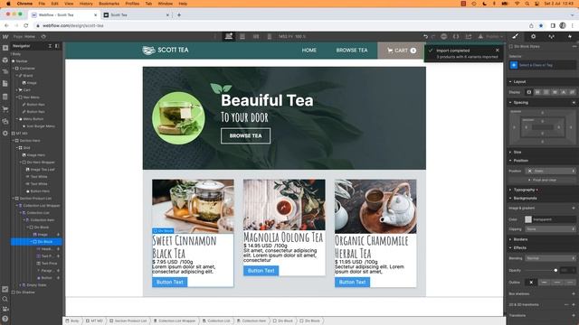The height and width of the screenshot is (325, 579).
Task: Open the Symbols cube panel
Action: 5,60
